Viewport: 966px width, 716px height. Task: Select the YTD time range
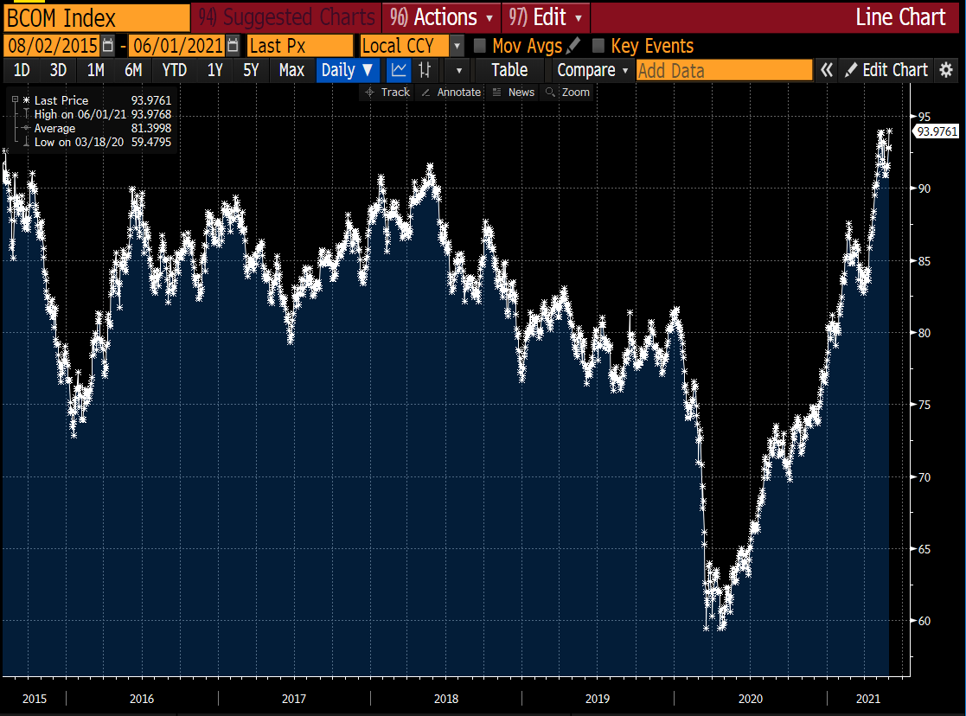pyautogui.click(x=175, y=70)
